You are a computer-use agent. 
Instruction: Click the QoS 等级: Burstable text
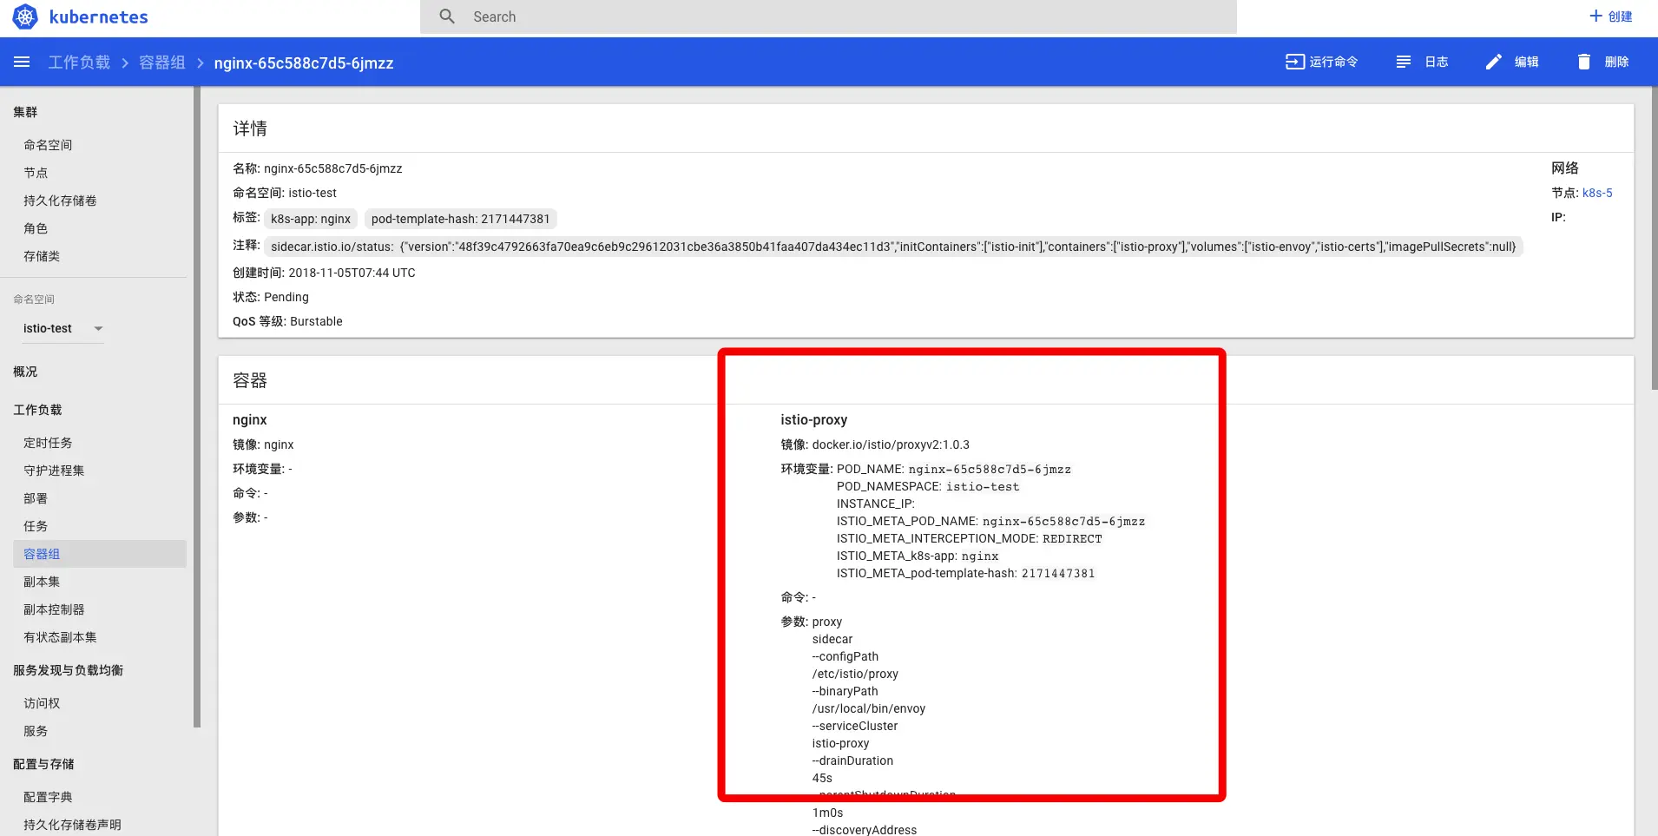click(287, 321)
